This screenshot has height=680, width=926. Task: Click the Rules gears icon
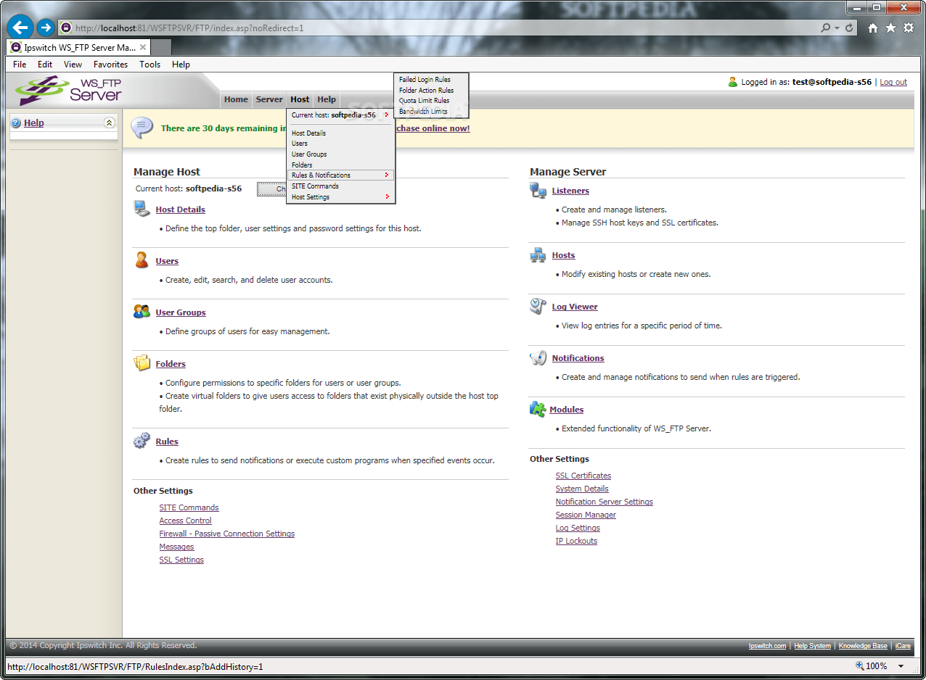tap(142, 441)
